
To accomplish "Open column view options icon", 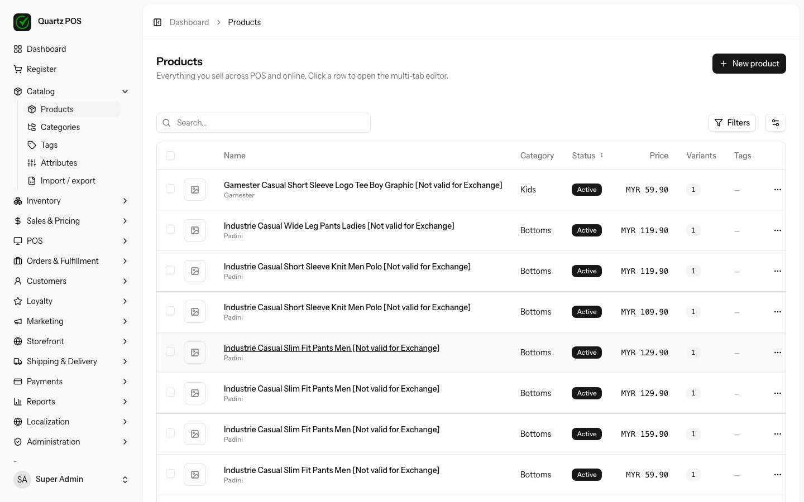I will [776, 123].
